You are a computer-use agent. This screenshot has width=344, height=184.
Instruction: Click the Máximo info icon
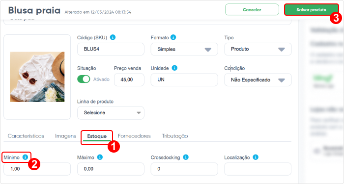100,158
